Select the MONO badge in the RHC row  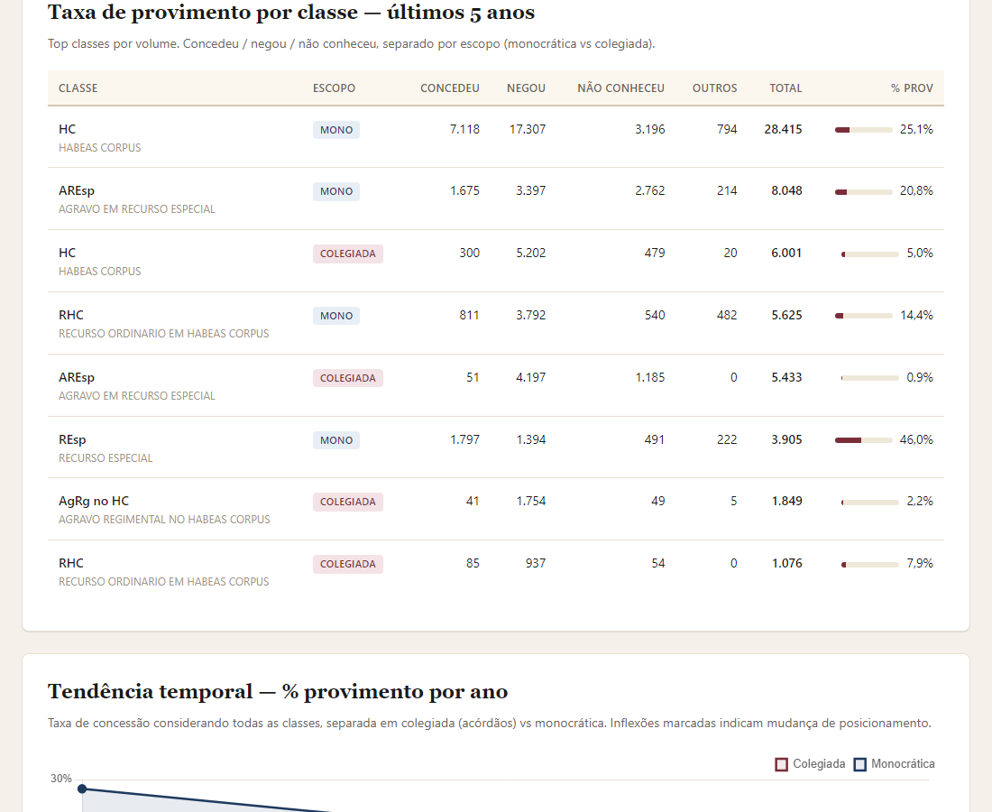[336, 316]
